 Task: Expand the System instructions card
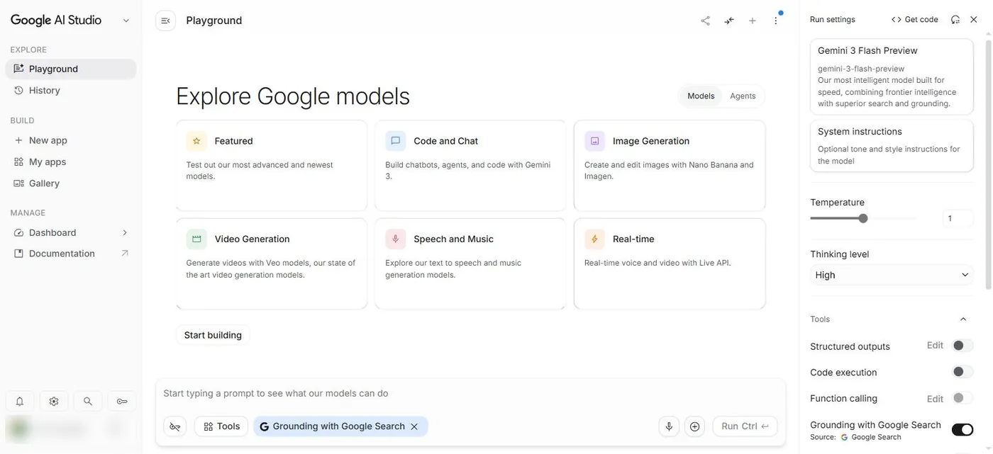[892, 145]
